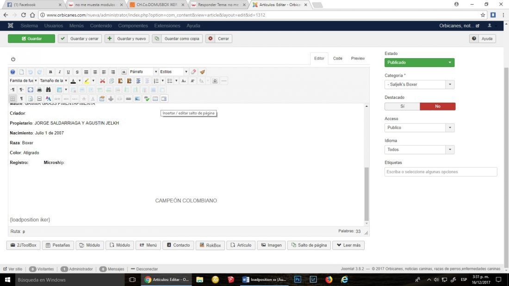Click the Cerrar button
The height and width of the screenshot is (286, 509).
219,39
